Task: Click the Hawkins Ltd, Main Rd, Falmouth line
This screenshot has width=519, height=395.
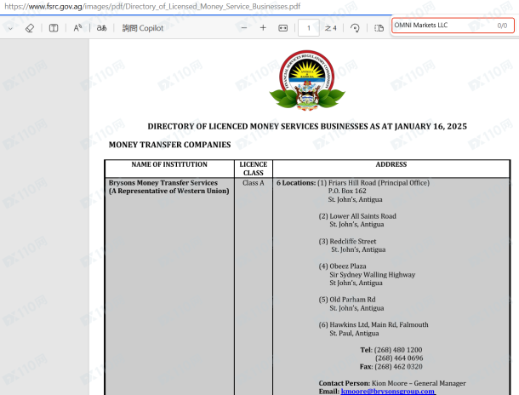Action: coord(374,325)
